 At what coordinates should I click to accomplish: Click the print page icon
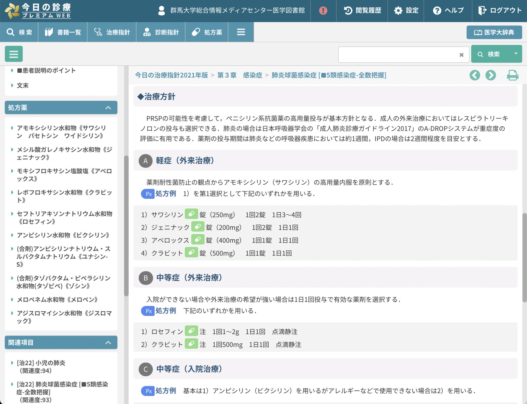[512, 75]
